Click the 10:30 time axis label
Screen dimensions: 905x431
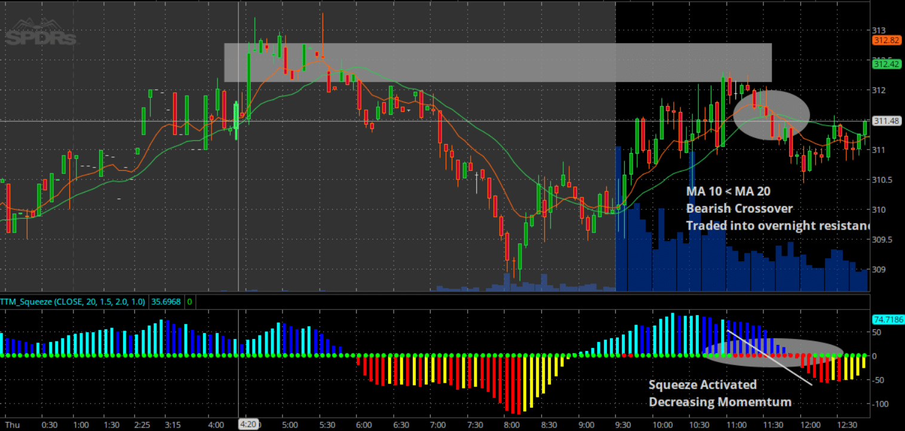(699, 424)
